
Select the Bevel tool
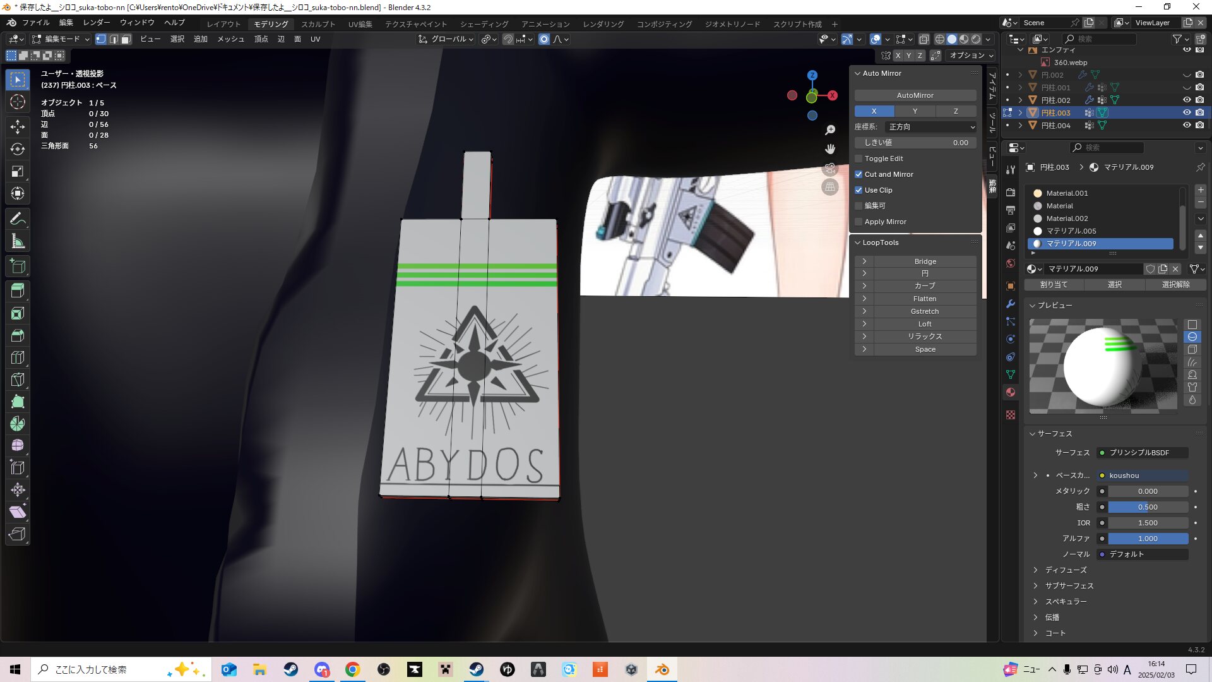[18, 335]
